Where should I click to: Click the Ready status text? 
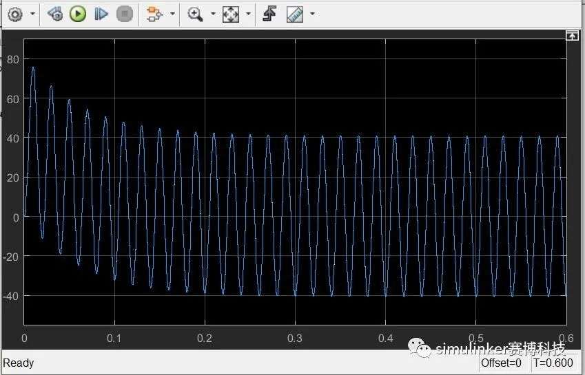[x=19, y=363]
